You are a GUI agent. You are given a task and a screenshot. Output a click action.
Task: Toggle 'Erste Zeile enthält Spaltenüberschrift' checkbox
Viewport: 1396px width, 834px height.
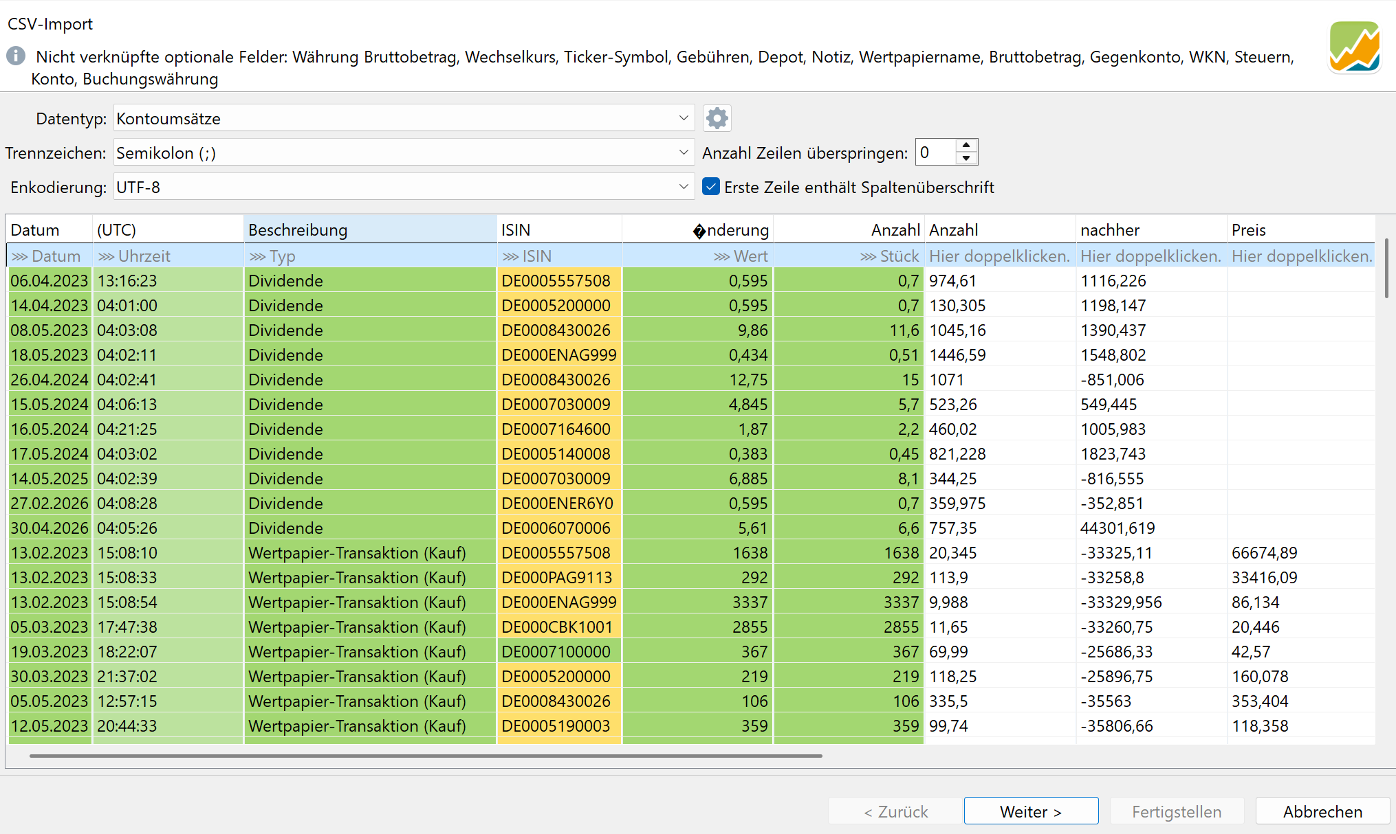711,187
